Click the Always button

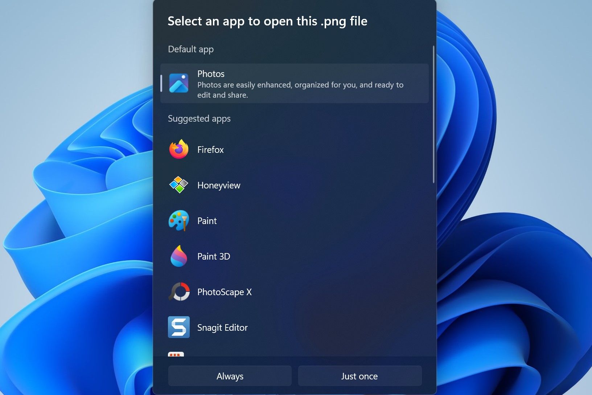tap(230, 376)
